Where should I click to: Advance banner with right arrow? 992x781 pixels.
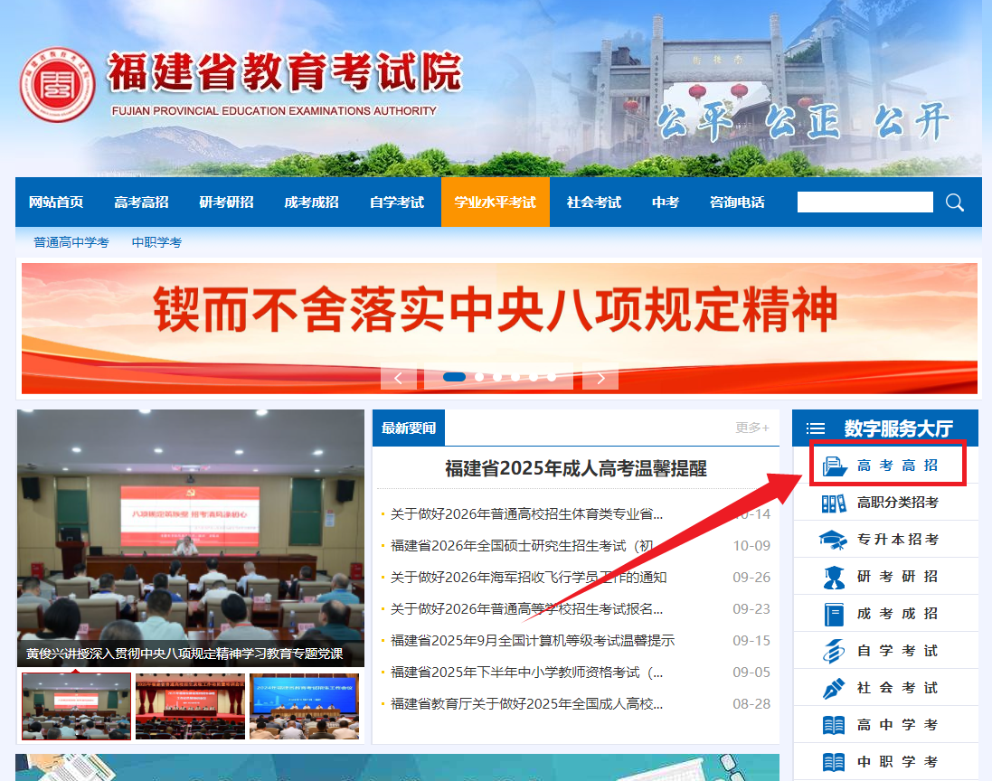coord(600,377)
